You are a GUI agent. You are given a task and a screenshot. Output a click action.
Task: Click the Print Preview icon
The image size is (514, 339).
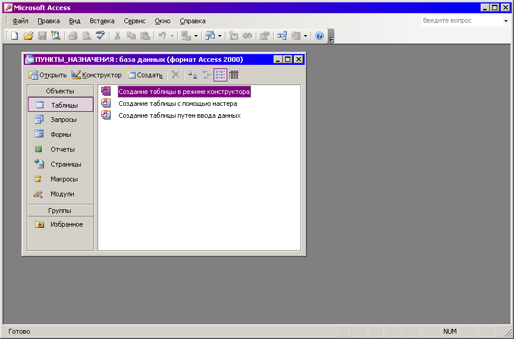click(86, 36)
